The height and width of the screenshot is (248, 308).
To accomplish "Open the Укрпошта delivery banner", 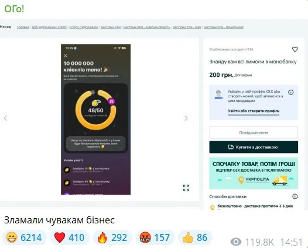I will [254, 174].
